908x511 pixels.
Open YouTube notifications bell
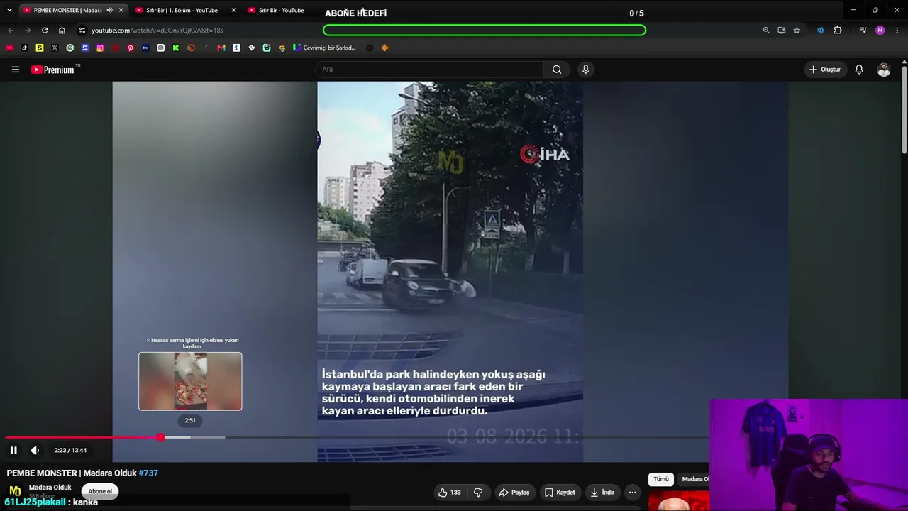point(859,70)
